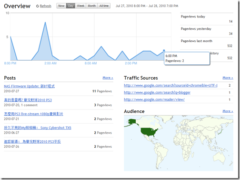Click the Pageviews today value 14
This screenshot has height=180, width=240.
point(230,21)
